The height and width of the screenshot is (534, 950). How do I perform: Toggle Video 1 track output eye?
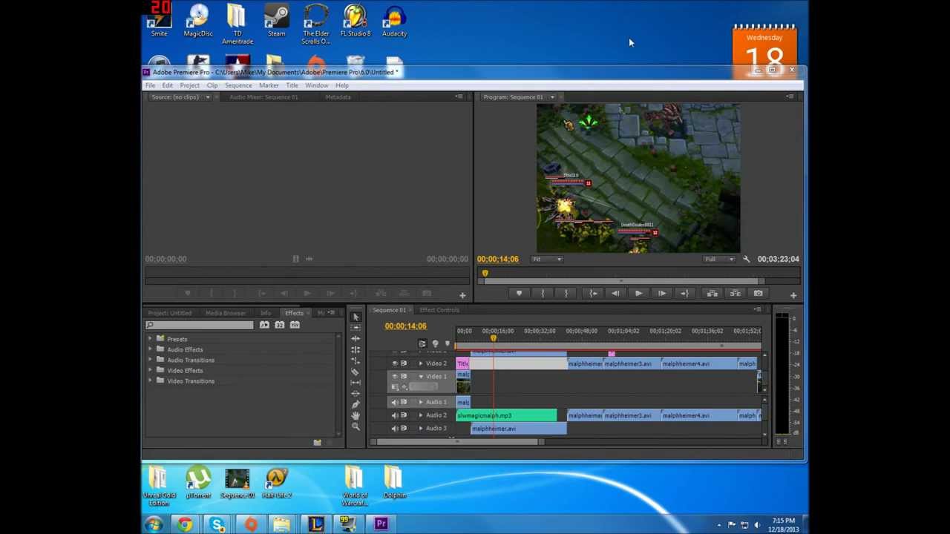pyautogui.click(x=395, y=377)
